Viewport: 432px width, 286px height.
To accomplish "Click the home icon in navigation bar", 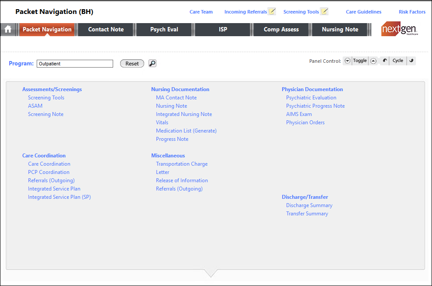I will click(x=7, y=30).
